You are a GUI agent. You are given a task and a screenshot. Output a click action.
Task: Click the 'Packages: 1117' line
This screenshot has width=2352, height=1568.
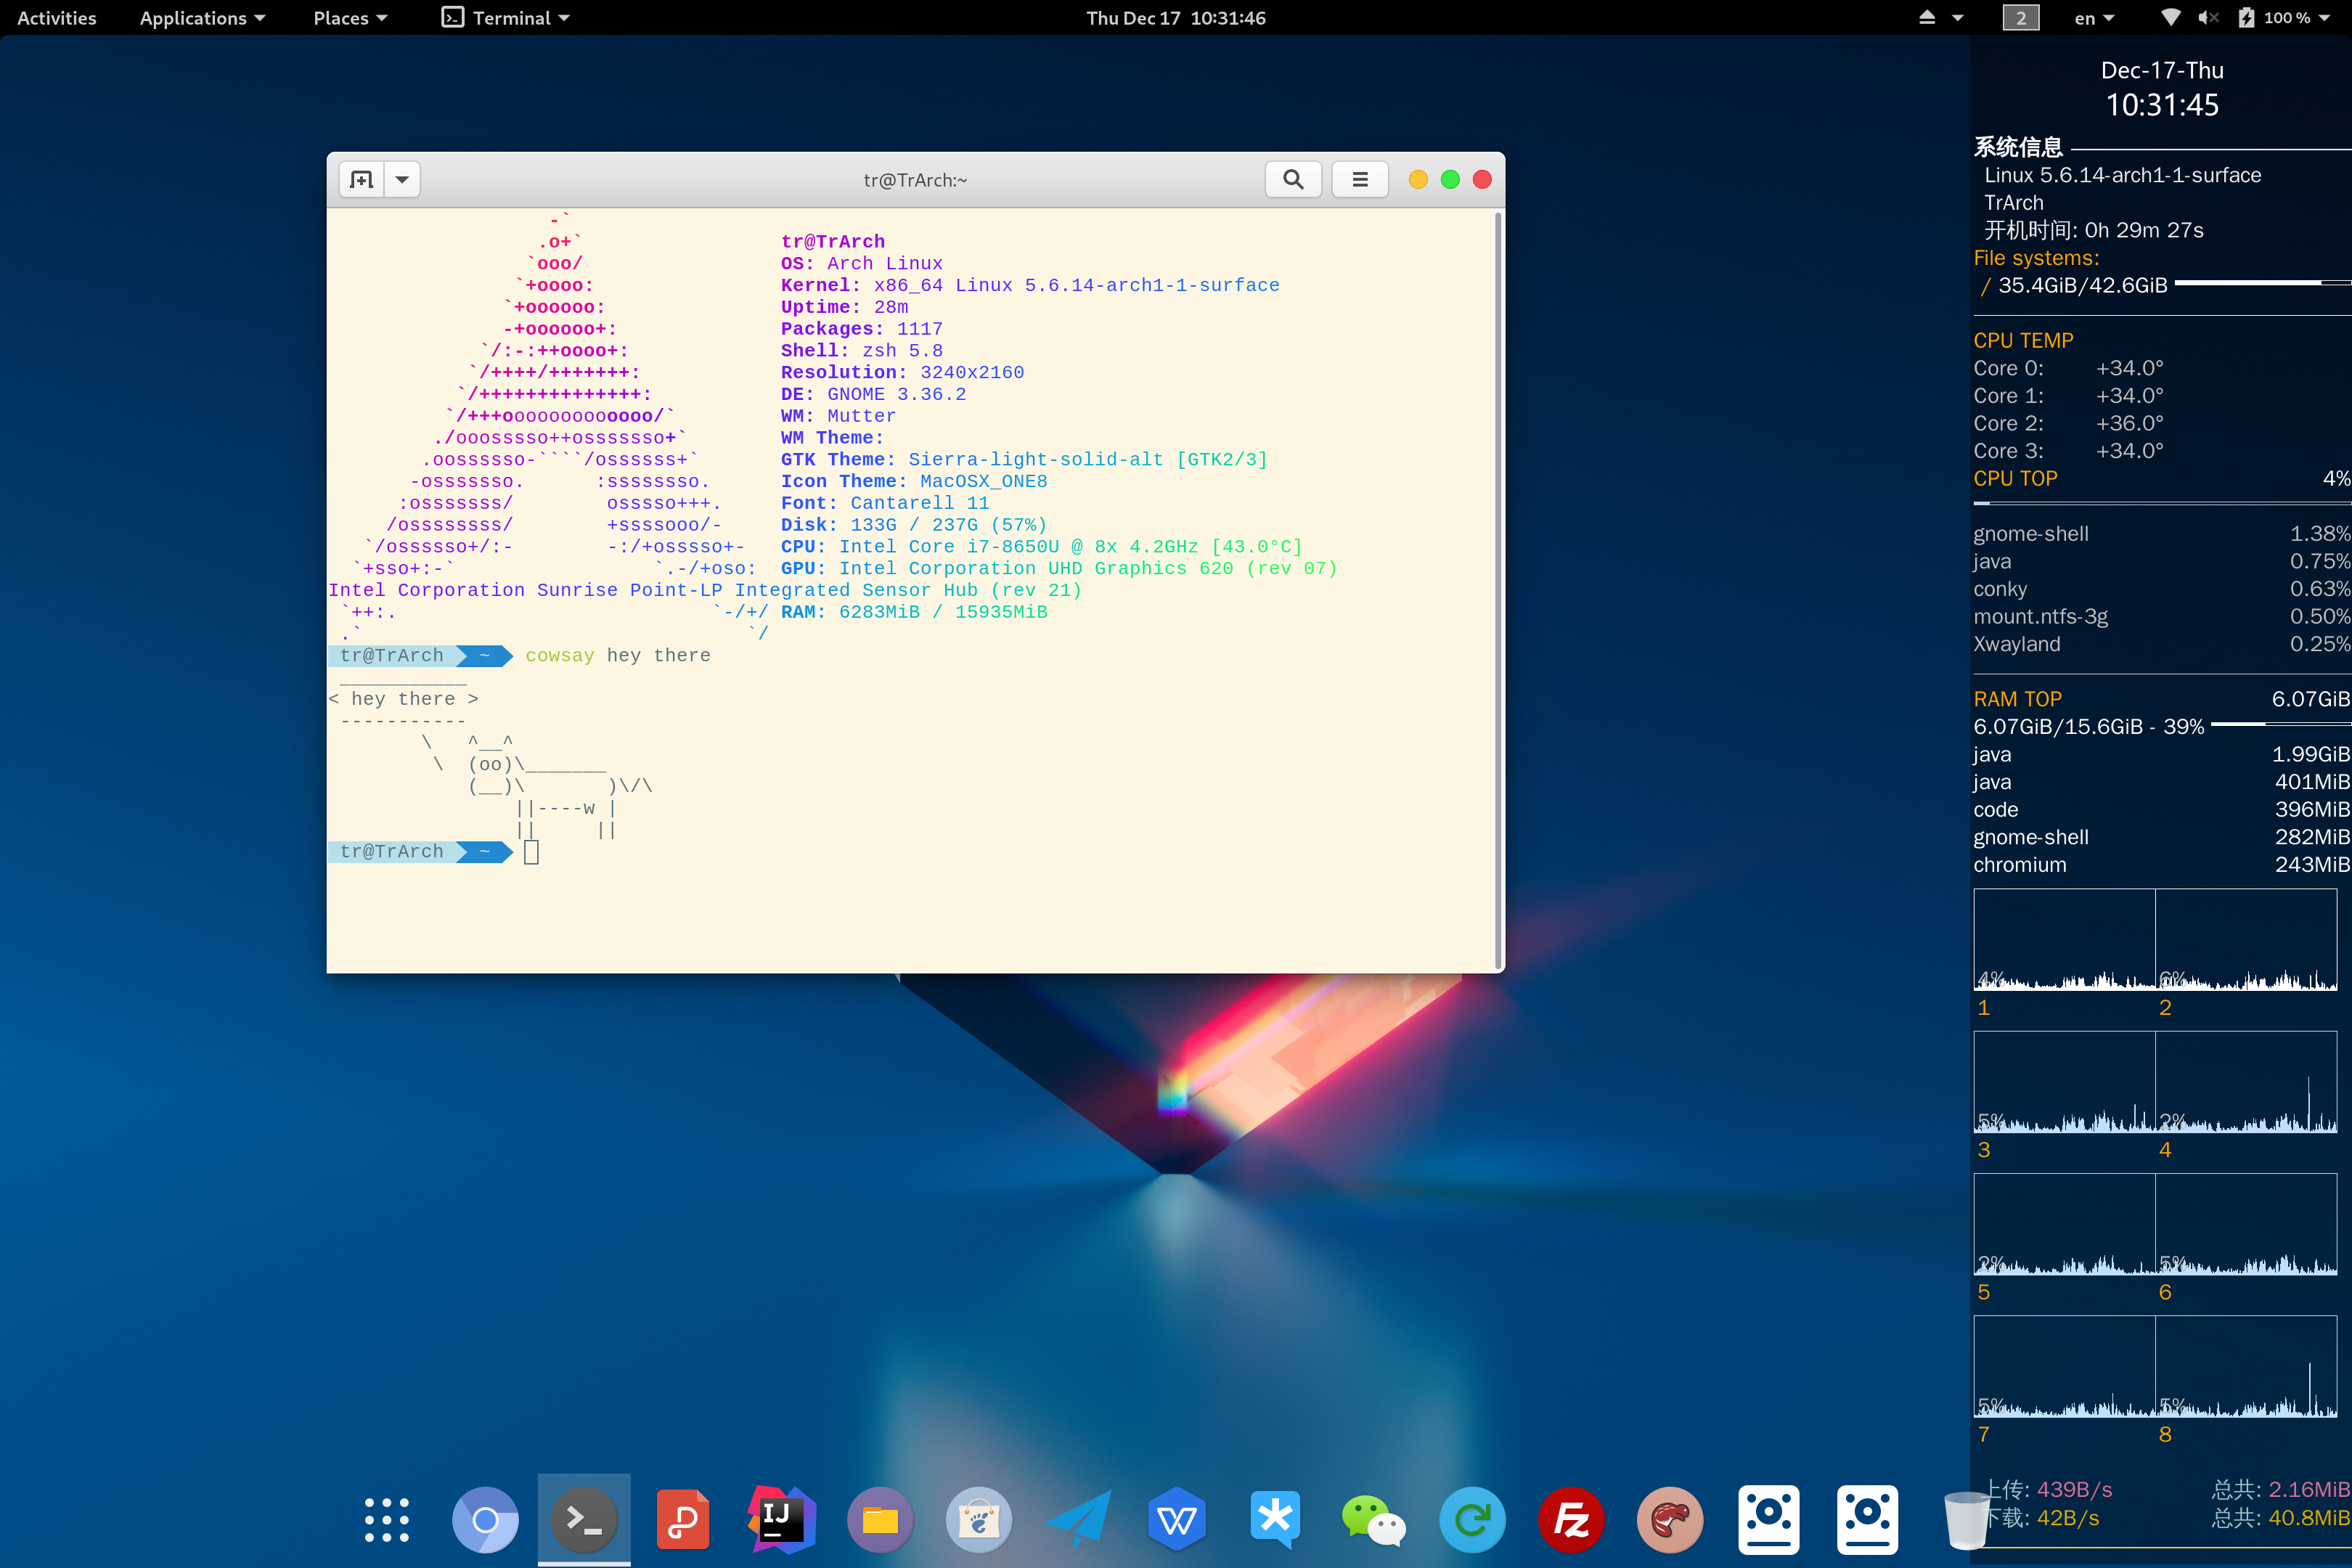click(862, 329)
